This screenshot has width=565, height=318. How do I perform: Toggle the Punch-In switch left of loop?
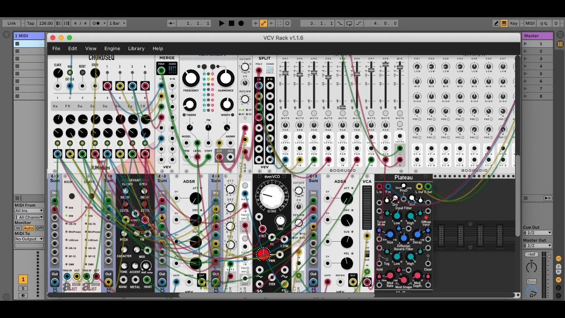[x=339, y=23]
